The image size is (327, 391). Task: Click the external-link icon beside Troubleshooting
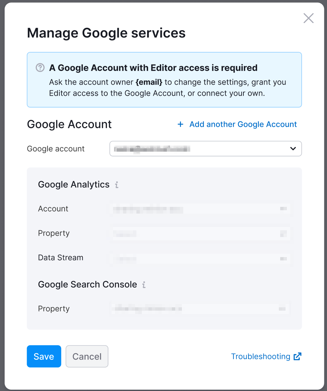point(297,357)
